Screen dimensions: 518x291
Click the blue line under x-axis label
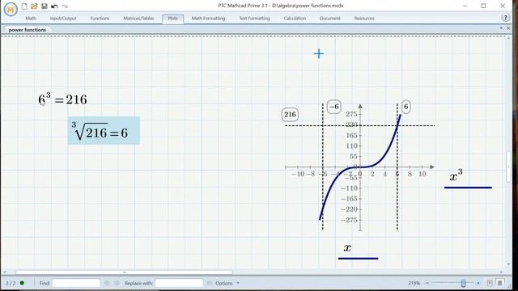click(x=358, y=259)
